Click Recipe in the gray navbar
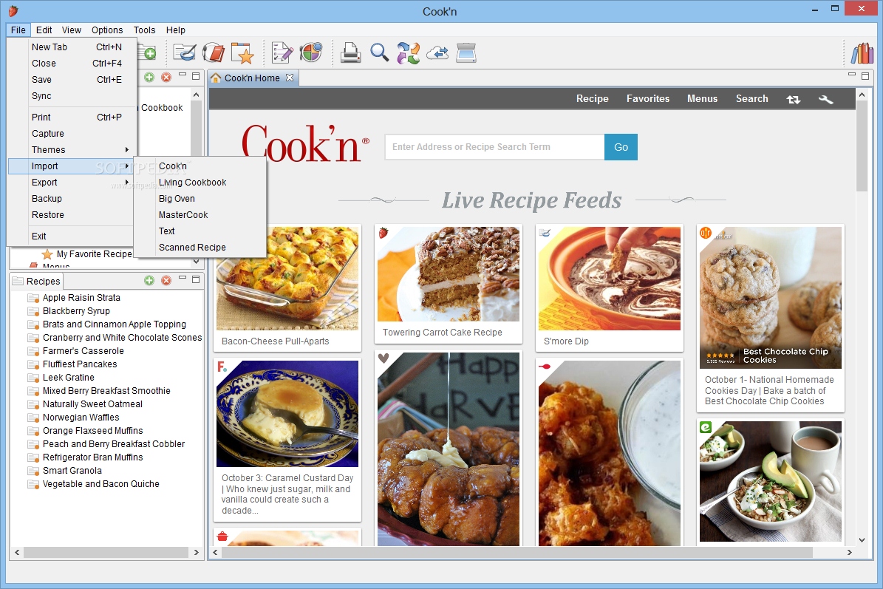This screenshot has height=589, width=883. click(x=592, y=98)
